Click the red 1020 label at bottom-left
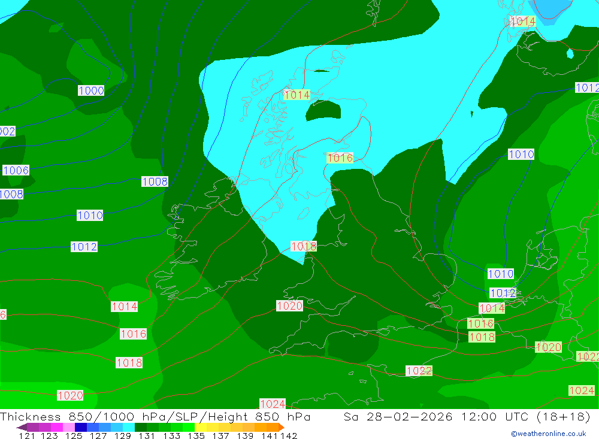Image resolution: width=599 pixels, height=439 pixels. tap(70, 395)
